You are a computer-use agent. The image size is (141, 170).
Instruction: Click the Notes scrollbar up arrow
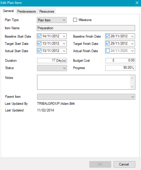pos(132,78)
